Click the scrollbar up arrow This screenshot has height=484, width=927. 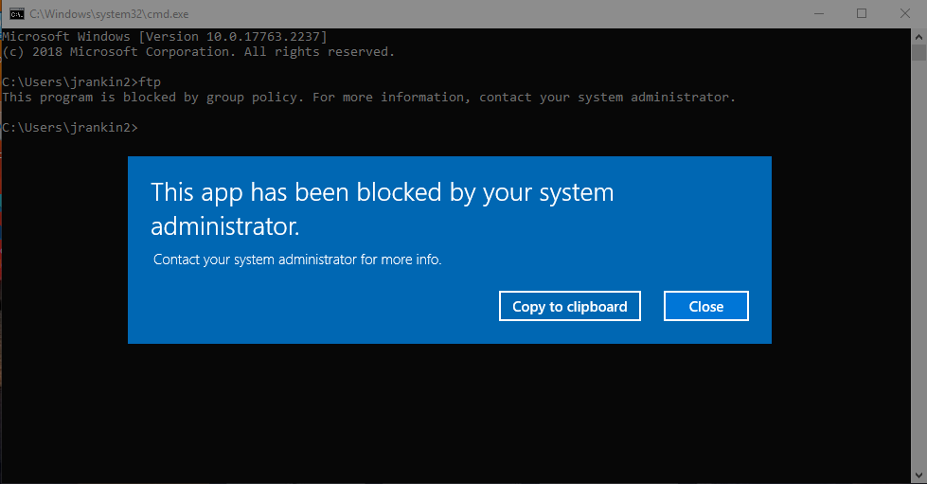918,35
